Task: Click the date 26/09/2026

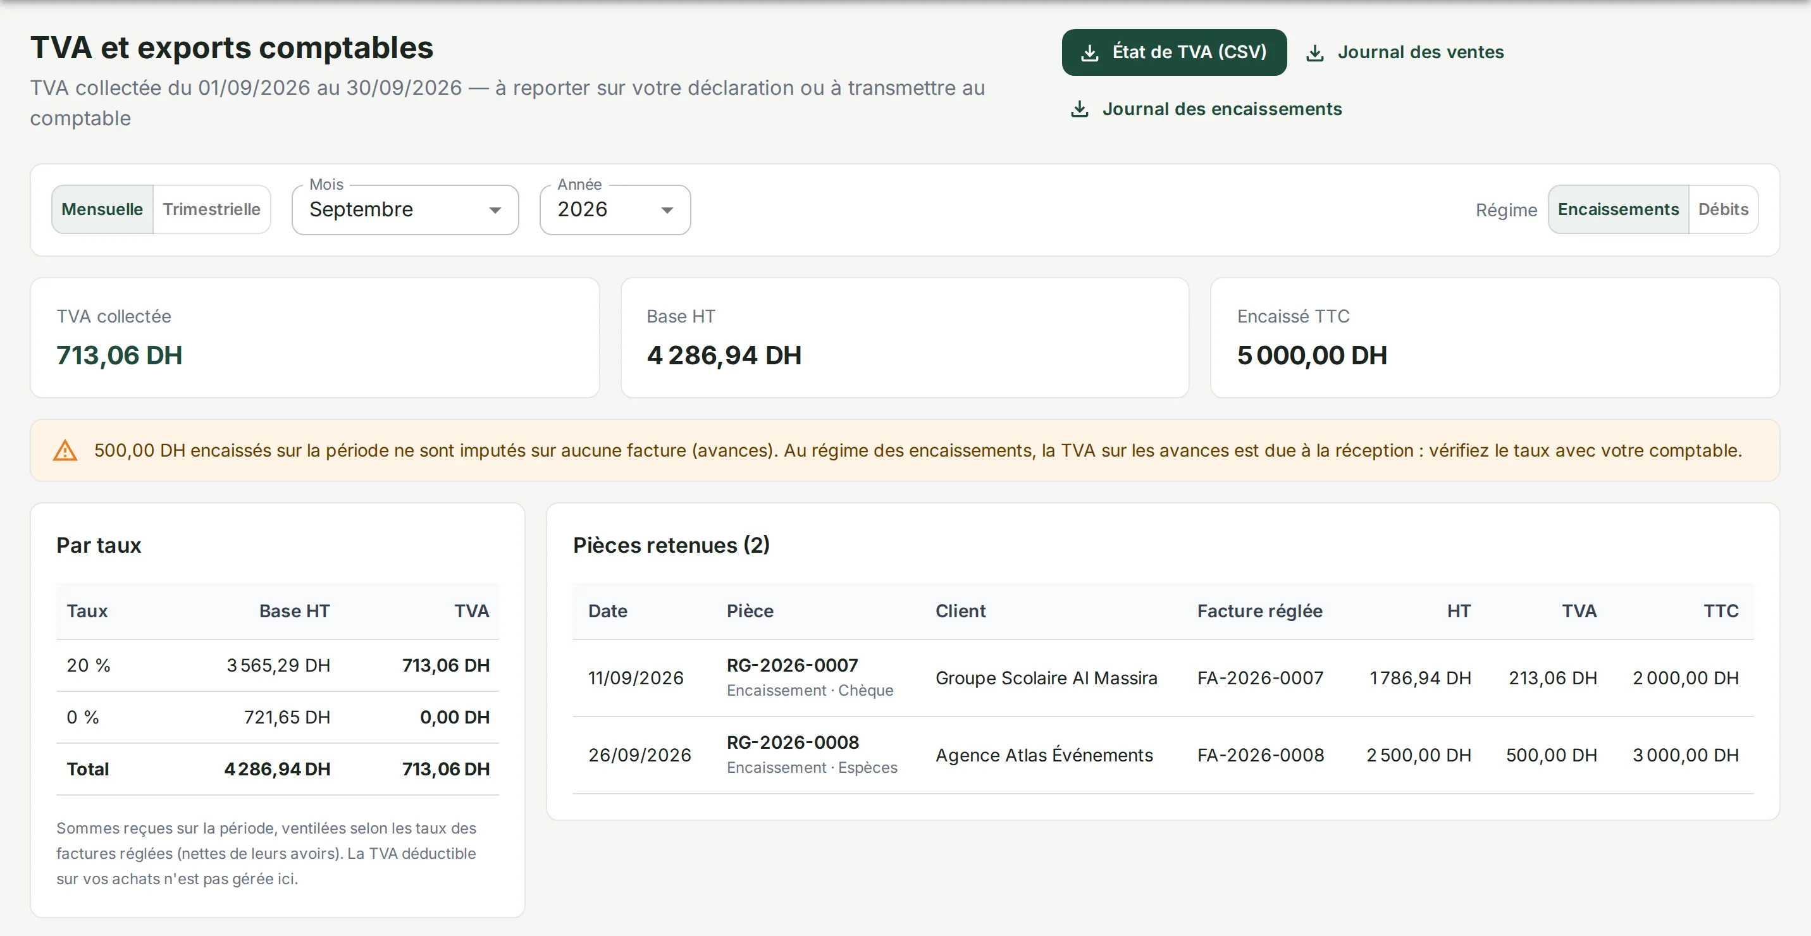Action: 640,755
